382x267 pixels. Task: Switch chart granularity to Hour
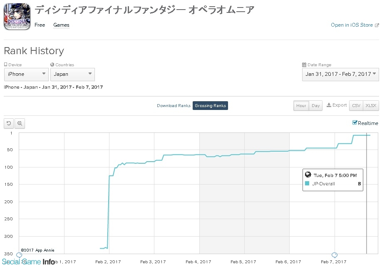point(301,106)
